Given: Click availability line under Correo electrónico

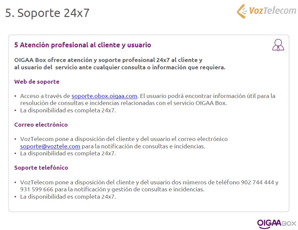Looking at the screenshot, I should (x=68, y=153).
